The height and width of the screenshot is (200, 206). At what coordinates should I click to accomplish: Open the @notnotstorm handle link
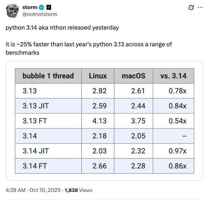pos(40,14)
